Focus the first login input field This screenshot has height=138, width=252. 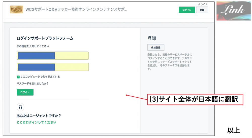53,56
